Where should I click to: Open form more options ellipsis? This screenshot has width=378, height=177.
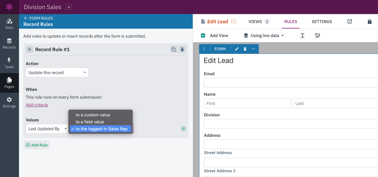(253, 49)
